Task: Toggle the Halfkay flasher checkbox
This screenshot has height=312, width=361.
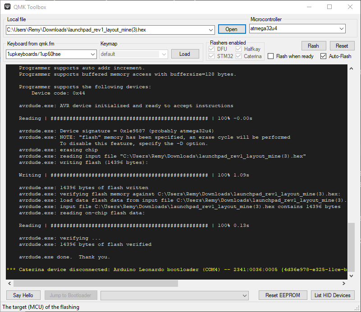Action: coord(238,49)
